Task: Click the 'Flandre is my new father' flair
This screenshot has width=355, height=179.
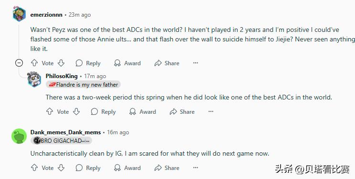Action: point(84,85)
